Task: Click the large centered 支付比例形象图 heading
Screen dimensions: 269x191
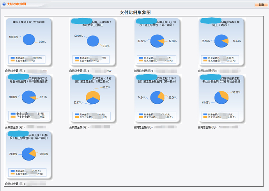Action: coord(135,12)
